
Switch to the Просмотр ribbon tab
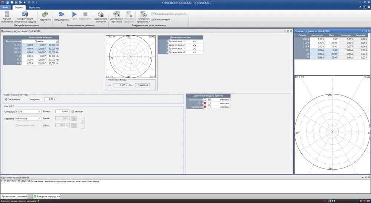tap(35, 7)
